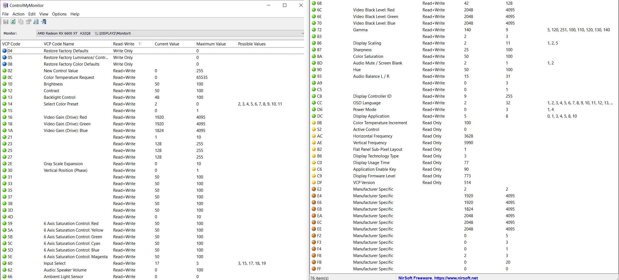Click the Possible Values column header
The height and width of the screenshot is (280, 619).
click(252, 44)
